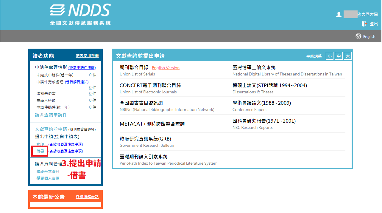The width and height of the screenshot is (382, 213).
Task: Click 借書 borrow book request link
Action: pos(40,151)
